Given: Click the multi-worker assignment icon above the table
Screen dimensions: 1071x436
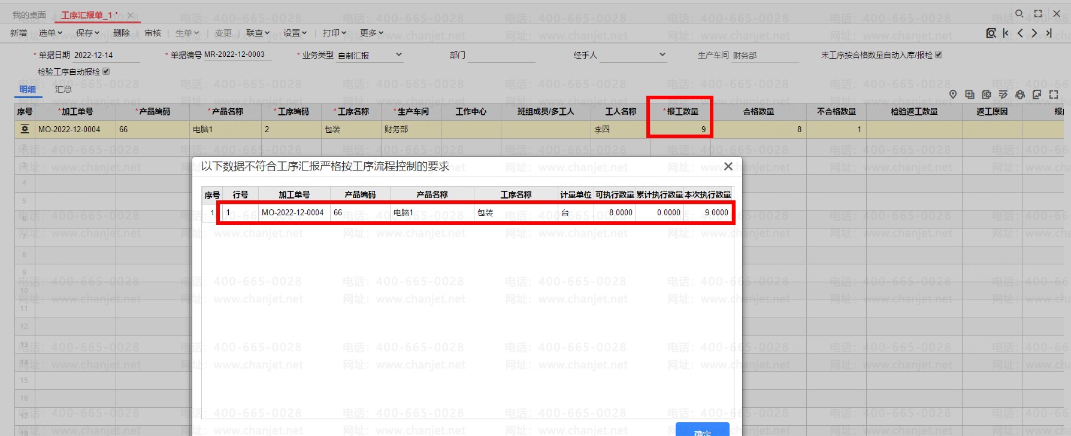Looking at the screenshot, I should point(1020,94).
